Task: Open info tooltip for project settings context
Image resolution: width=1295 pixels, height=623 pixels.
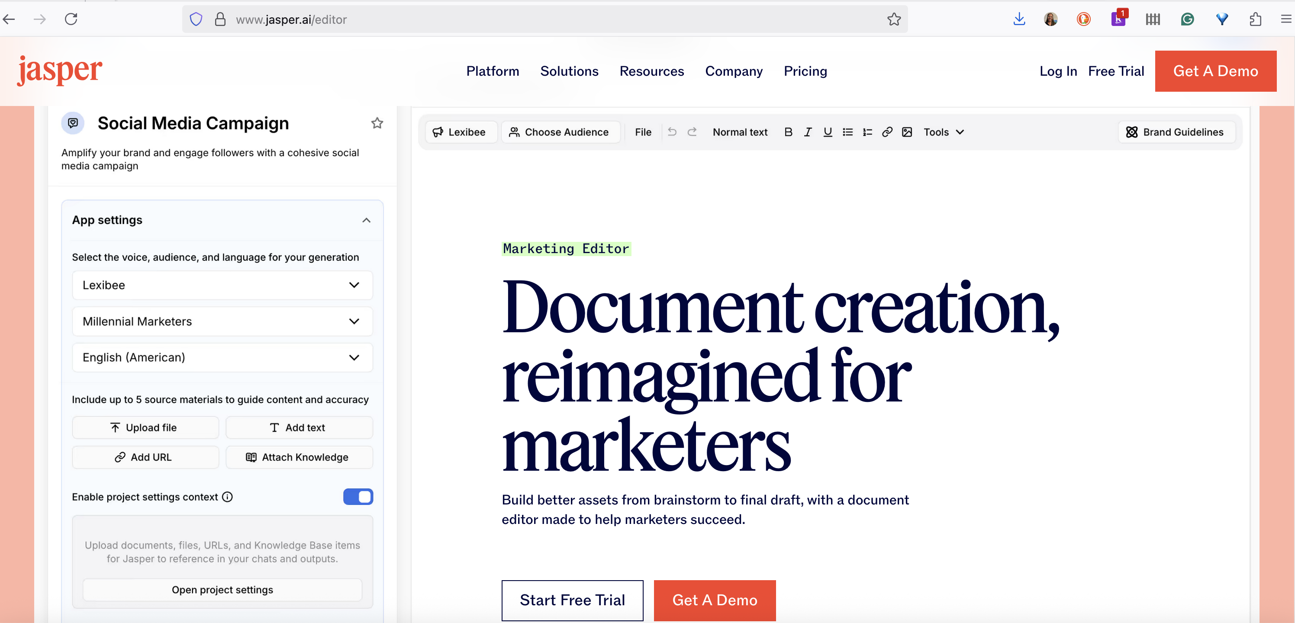Action: [227, 497]
